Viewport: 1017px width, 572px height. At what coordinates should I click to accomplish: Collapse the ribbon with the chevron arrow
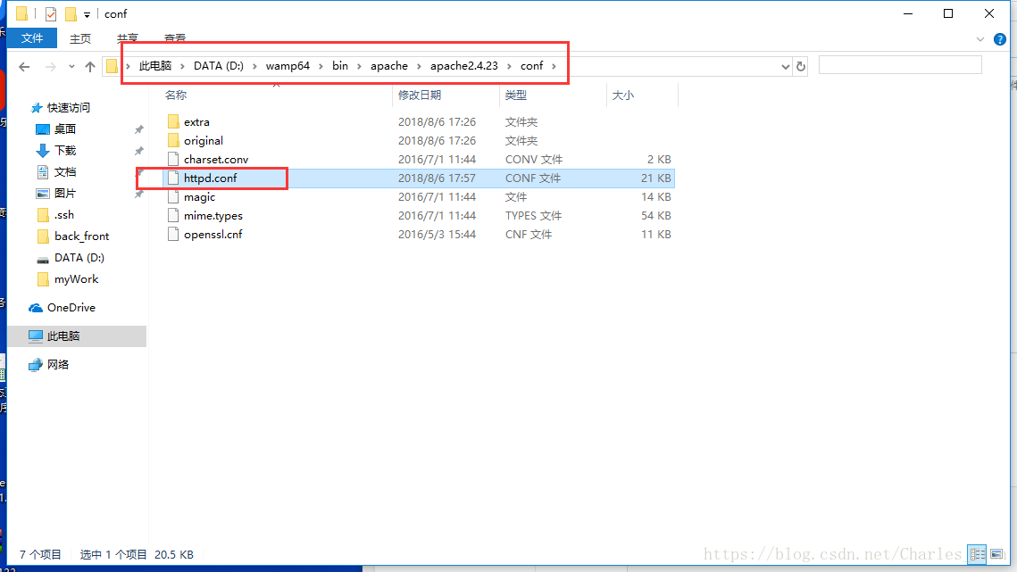(x=979, y=38)
